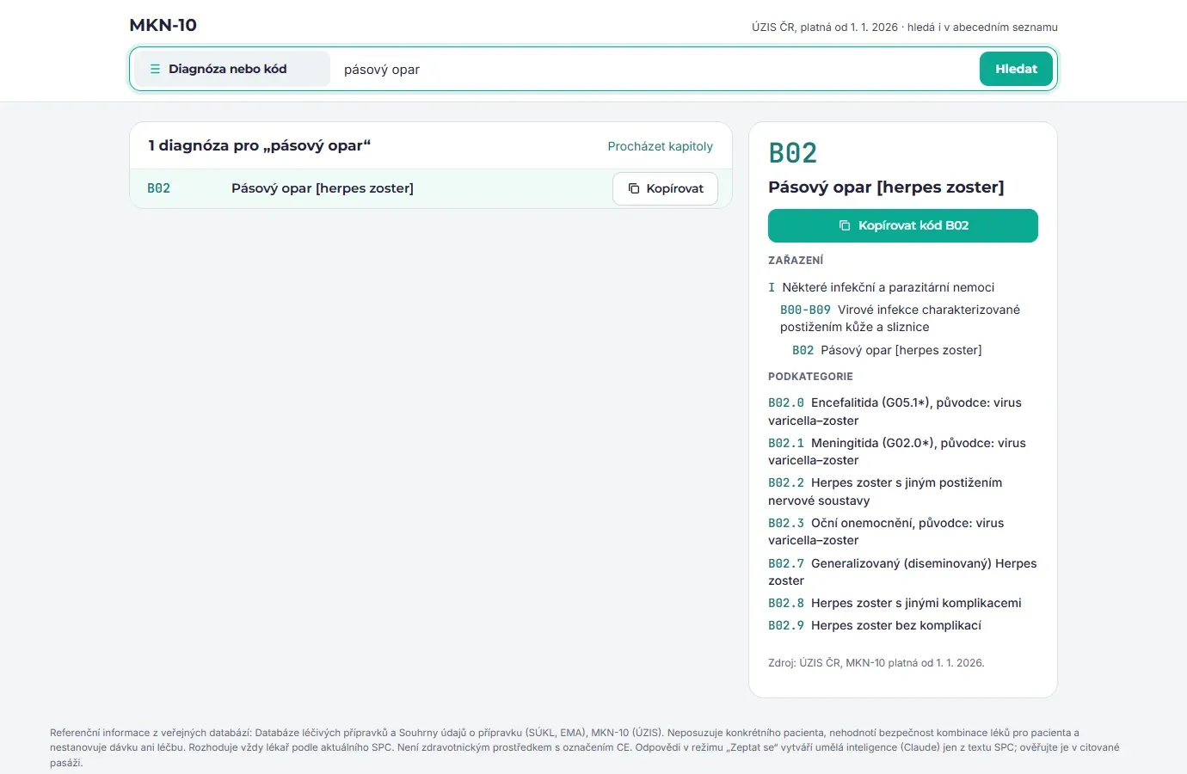
Task: Open the Diagnóza nebo kód mode selector
Action: pos(231,69)
